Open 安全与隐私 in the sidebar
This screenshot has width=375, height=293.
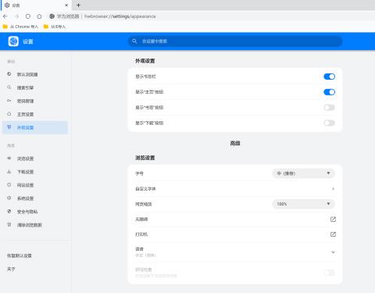tap(35, 212)
